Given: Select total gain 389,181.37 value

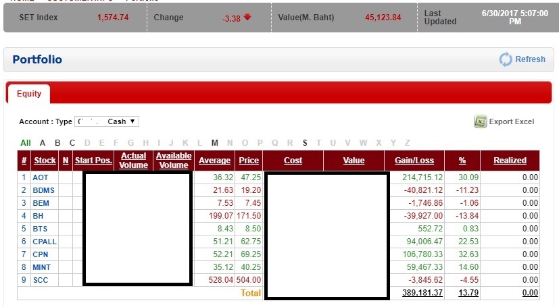Looking at the screenshot, I should point(422,293).
